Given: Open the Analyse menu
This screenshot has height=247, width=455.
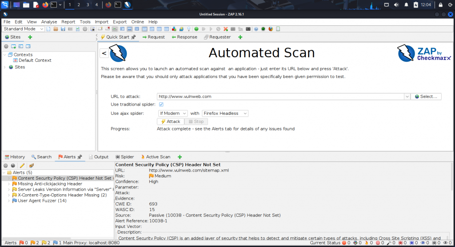Looking at the screenshot, I should tap(49, 22).
